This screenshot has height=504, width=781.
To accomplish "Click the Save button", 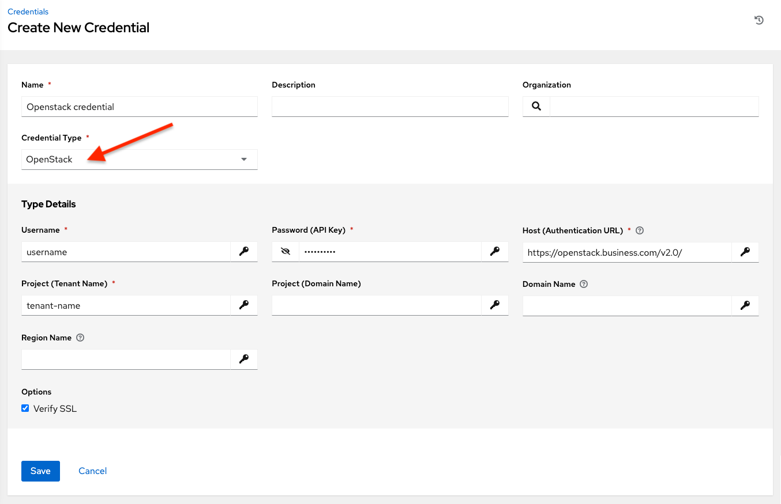I will coord(40,471).
